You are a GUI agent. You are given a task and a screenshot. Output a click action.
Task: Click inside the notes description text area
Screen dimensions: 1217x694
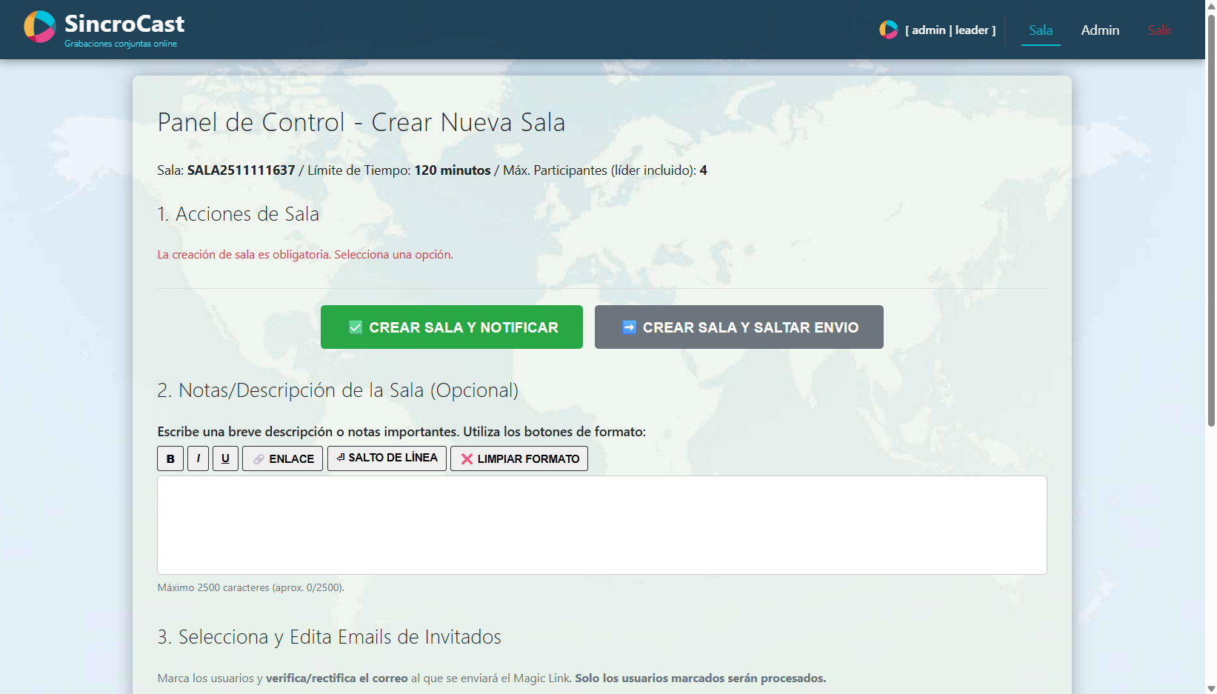(x=601, y=524)
